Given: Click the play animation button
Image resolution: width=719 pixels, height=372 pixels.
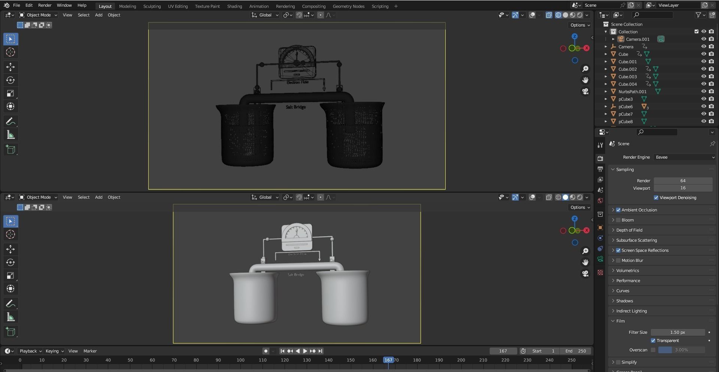Looking at the screenshot, I should click(305, 351).
